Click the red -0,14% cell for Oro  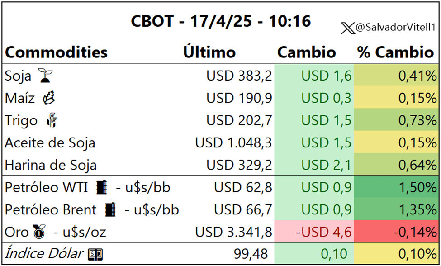pyautogui.click(x=396, y=232)
